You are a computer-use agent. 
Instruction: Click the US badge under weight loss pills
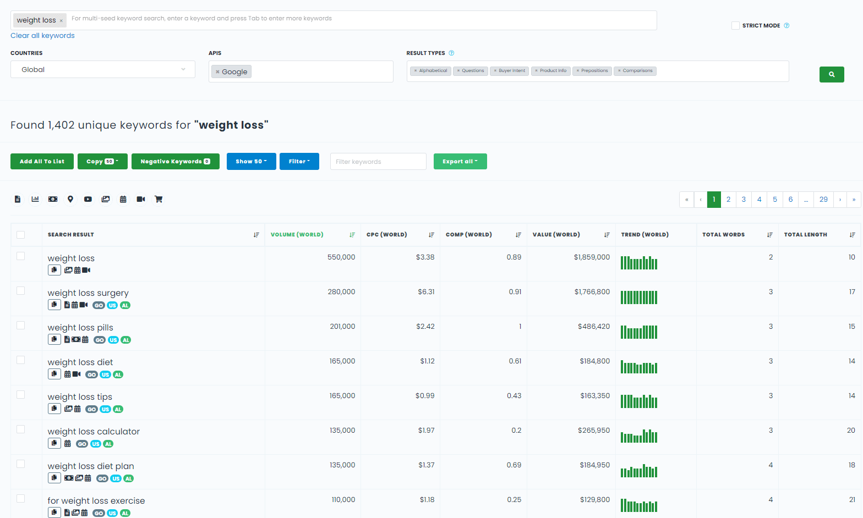tap(113, 340)
